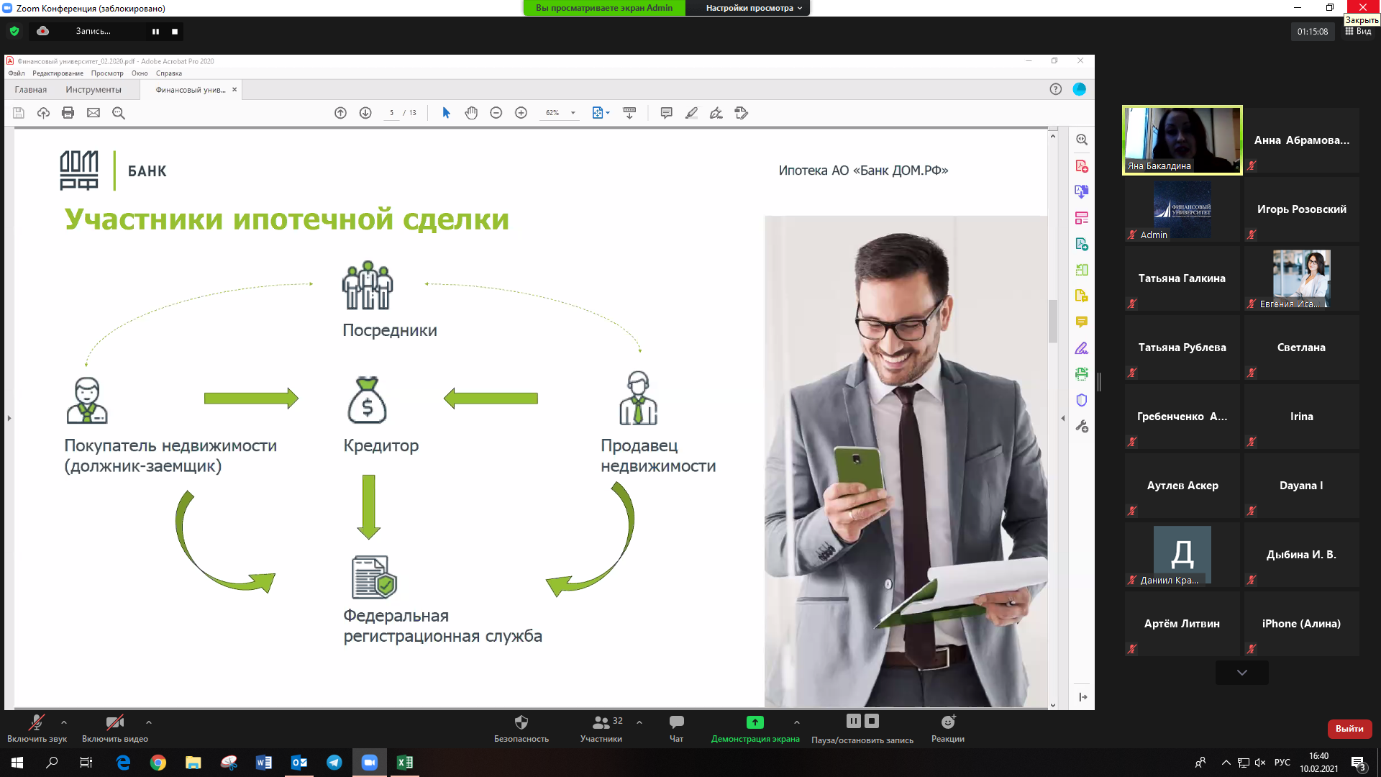Viewport: 1381px width, 777px height.
Task: Zoom in with the plus icon
Action: point(521,113)
